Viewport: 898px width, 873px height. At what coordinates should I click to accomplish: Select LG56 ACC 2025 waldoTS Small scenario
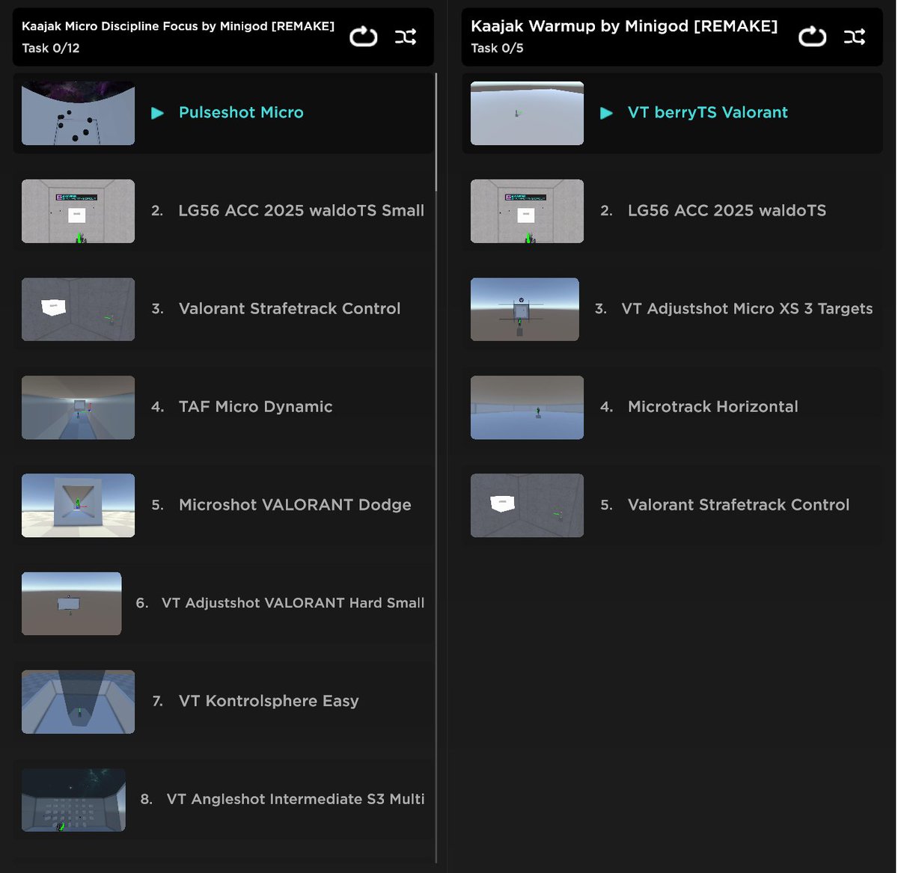click(301, 211)
